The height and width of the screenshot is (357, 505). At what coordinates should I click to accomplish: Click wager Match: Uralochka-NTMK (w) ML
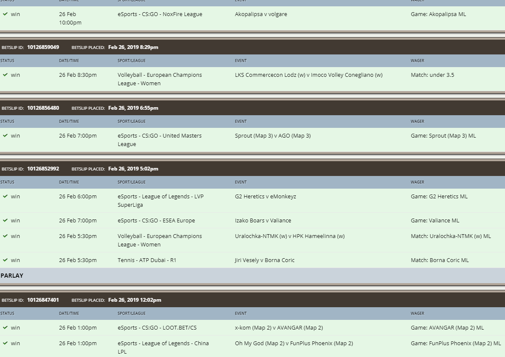pyautogui.click(x=451, y=236)
